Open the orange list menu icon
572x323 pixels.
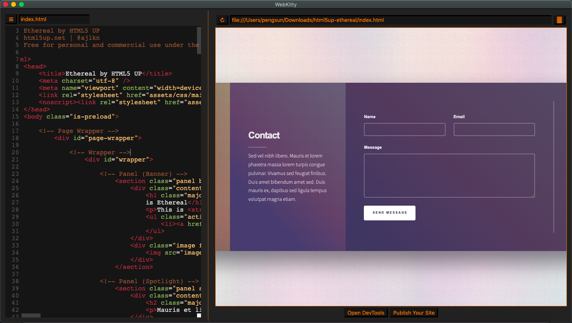[559, 20]
